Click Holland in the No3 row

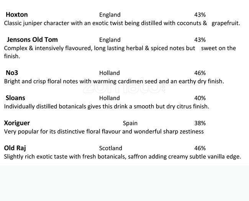pyautogui.click(x=110, y=73)
